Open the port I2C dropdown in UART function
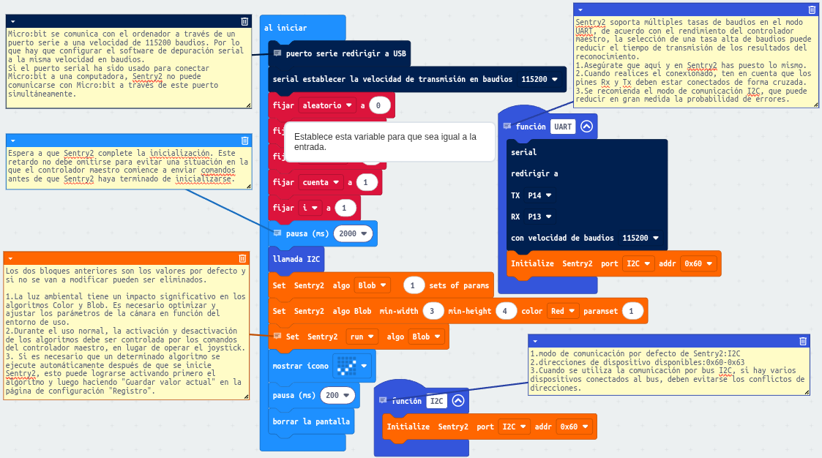 638,263
